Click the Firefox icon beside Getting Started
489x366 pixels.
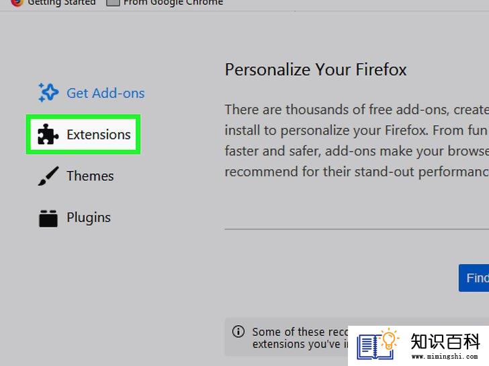point(17,3)
